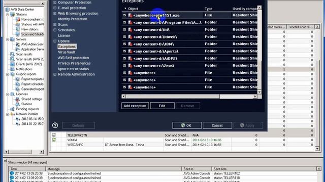The width and height of the screenshot is (325, 182).
Task: Open AVG Admin Server icon
Action: [x=18, y=44]
